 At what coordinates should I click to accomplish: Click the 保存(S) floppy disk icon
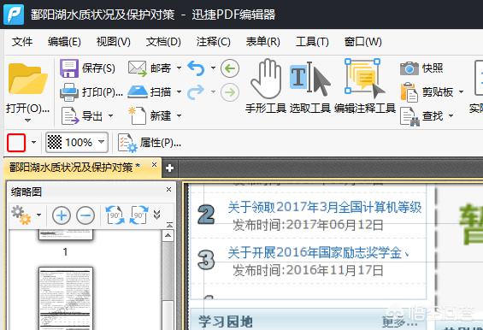69,68
